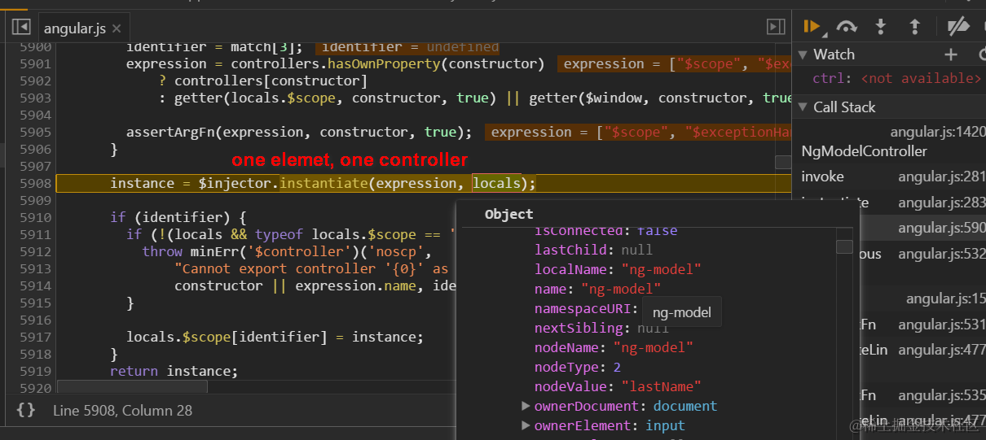Close the angular.js tab
Image resolution: width=986 pixels, height=440 pixels.
click(117, 28)
